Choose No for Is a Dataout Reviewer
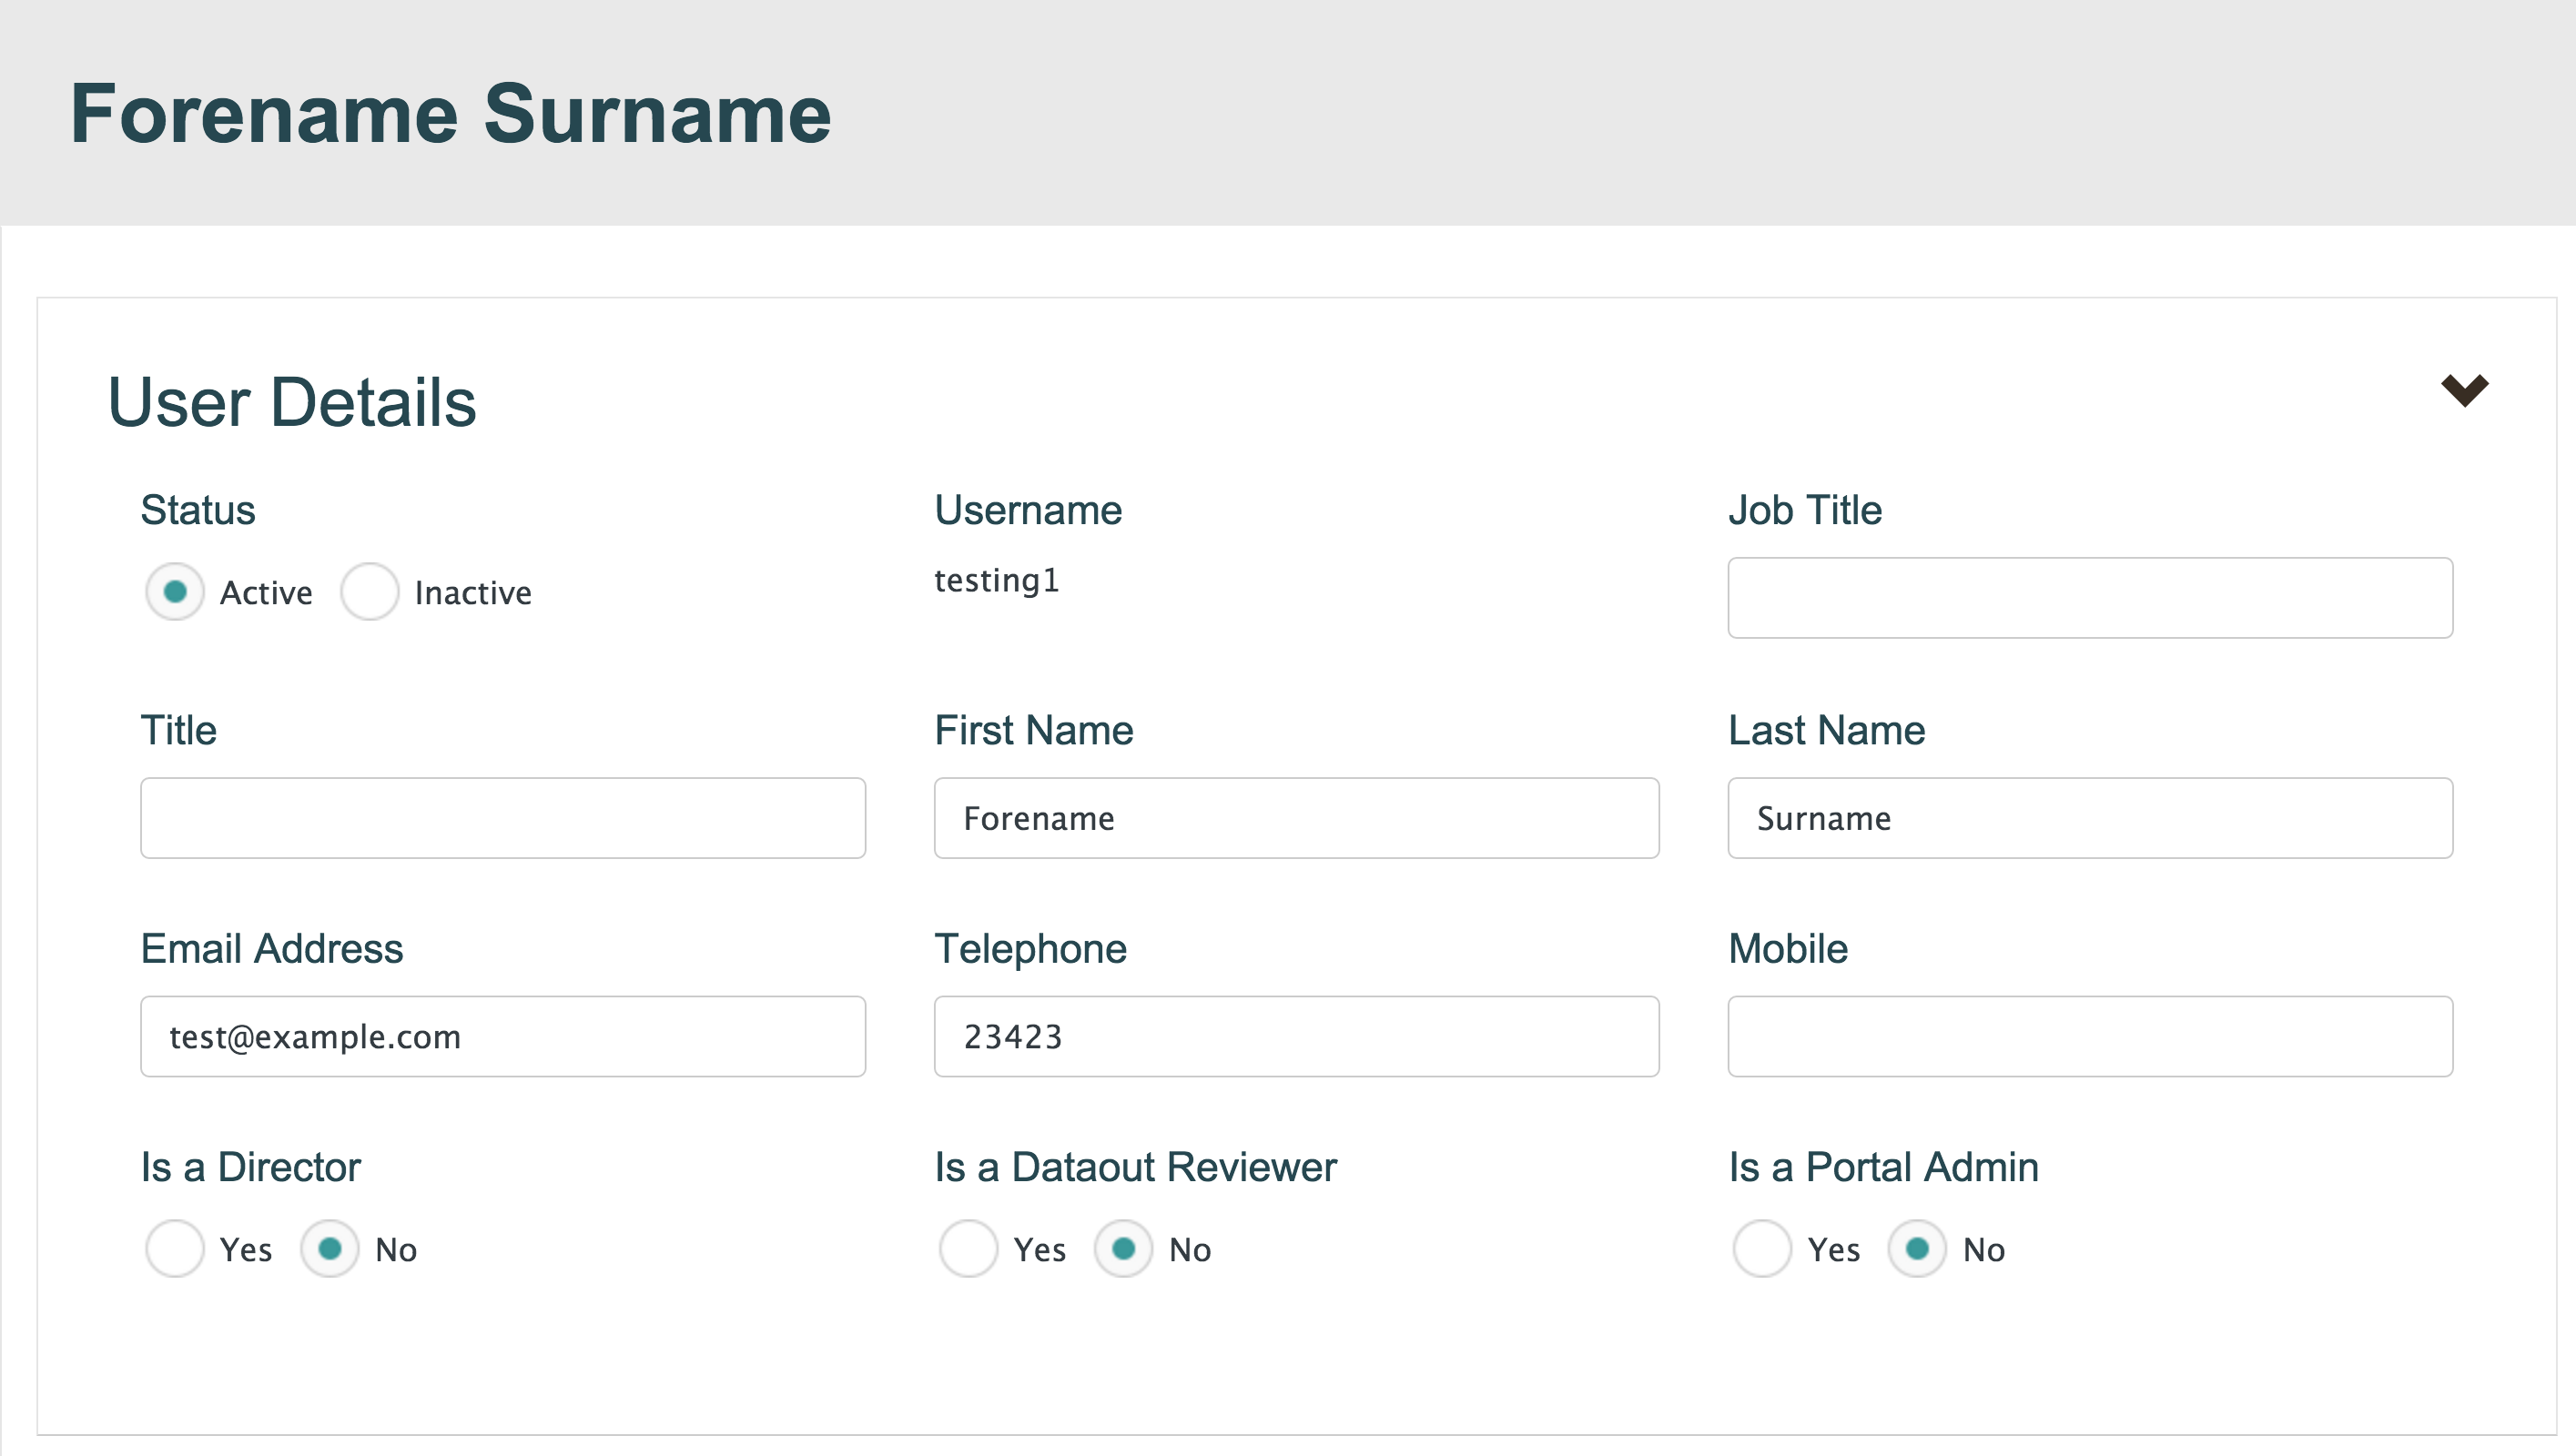The height and width of the screenshot is (1456, 2576). click(x=1123, y=1249)
